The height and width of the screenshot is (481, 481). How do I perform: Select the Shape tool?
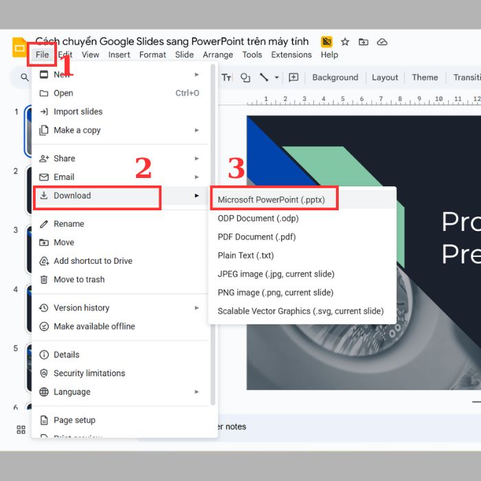(x=245, y=77)
